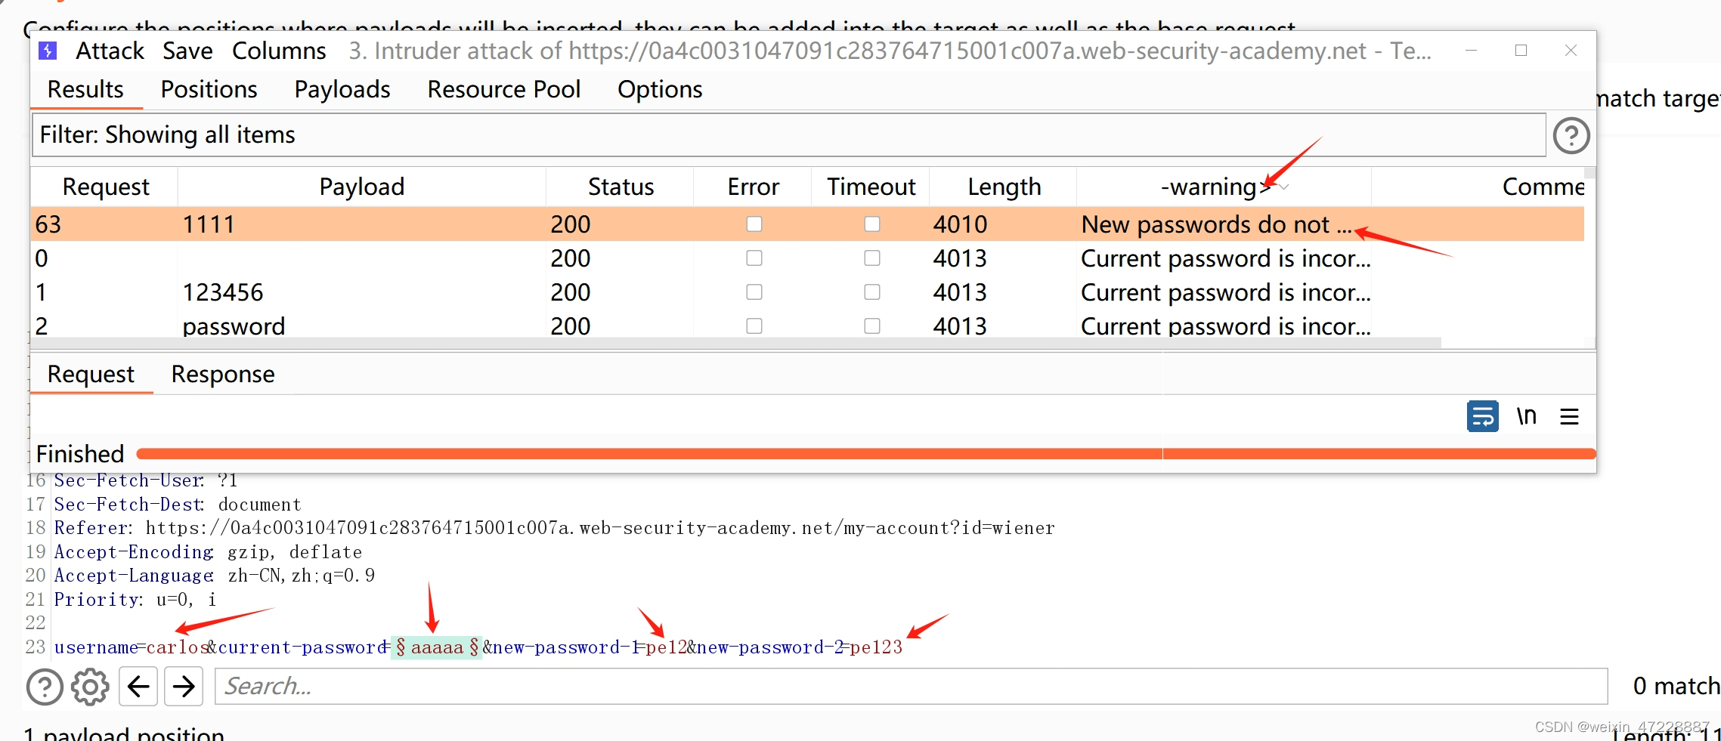The width and height of the screenshot is (1721, 741).
Task: Click the §aaaaa§ payload position marker
Action: click(x=437, y=647)
